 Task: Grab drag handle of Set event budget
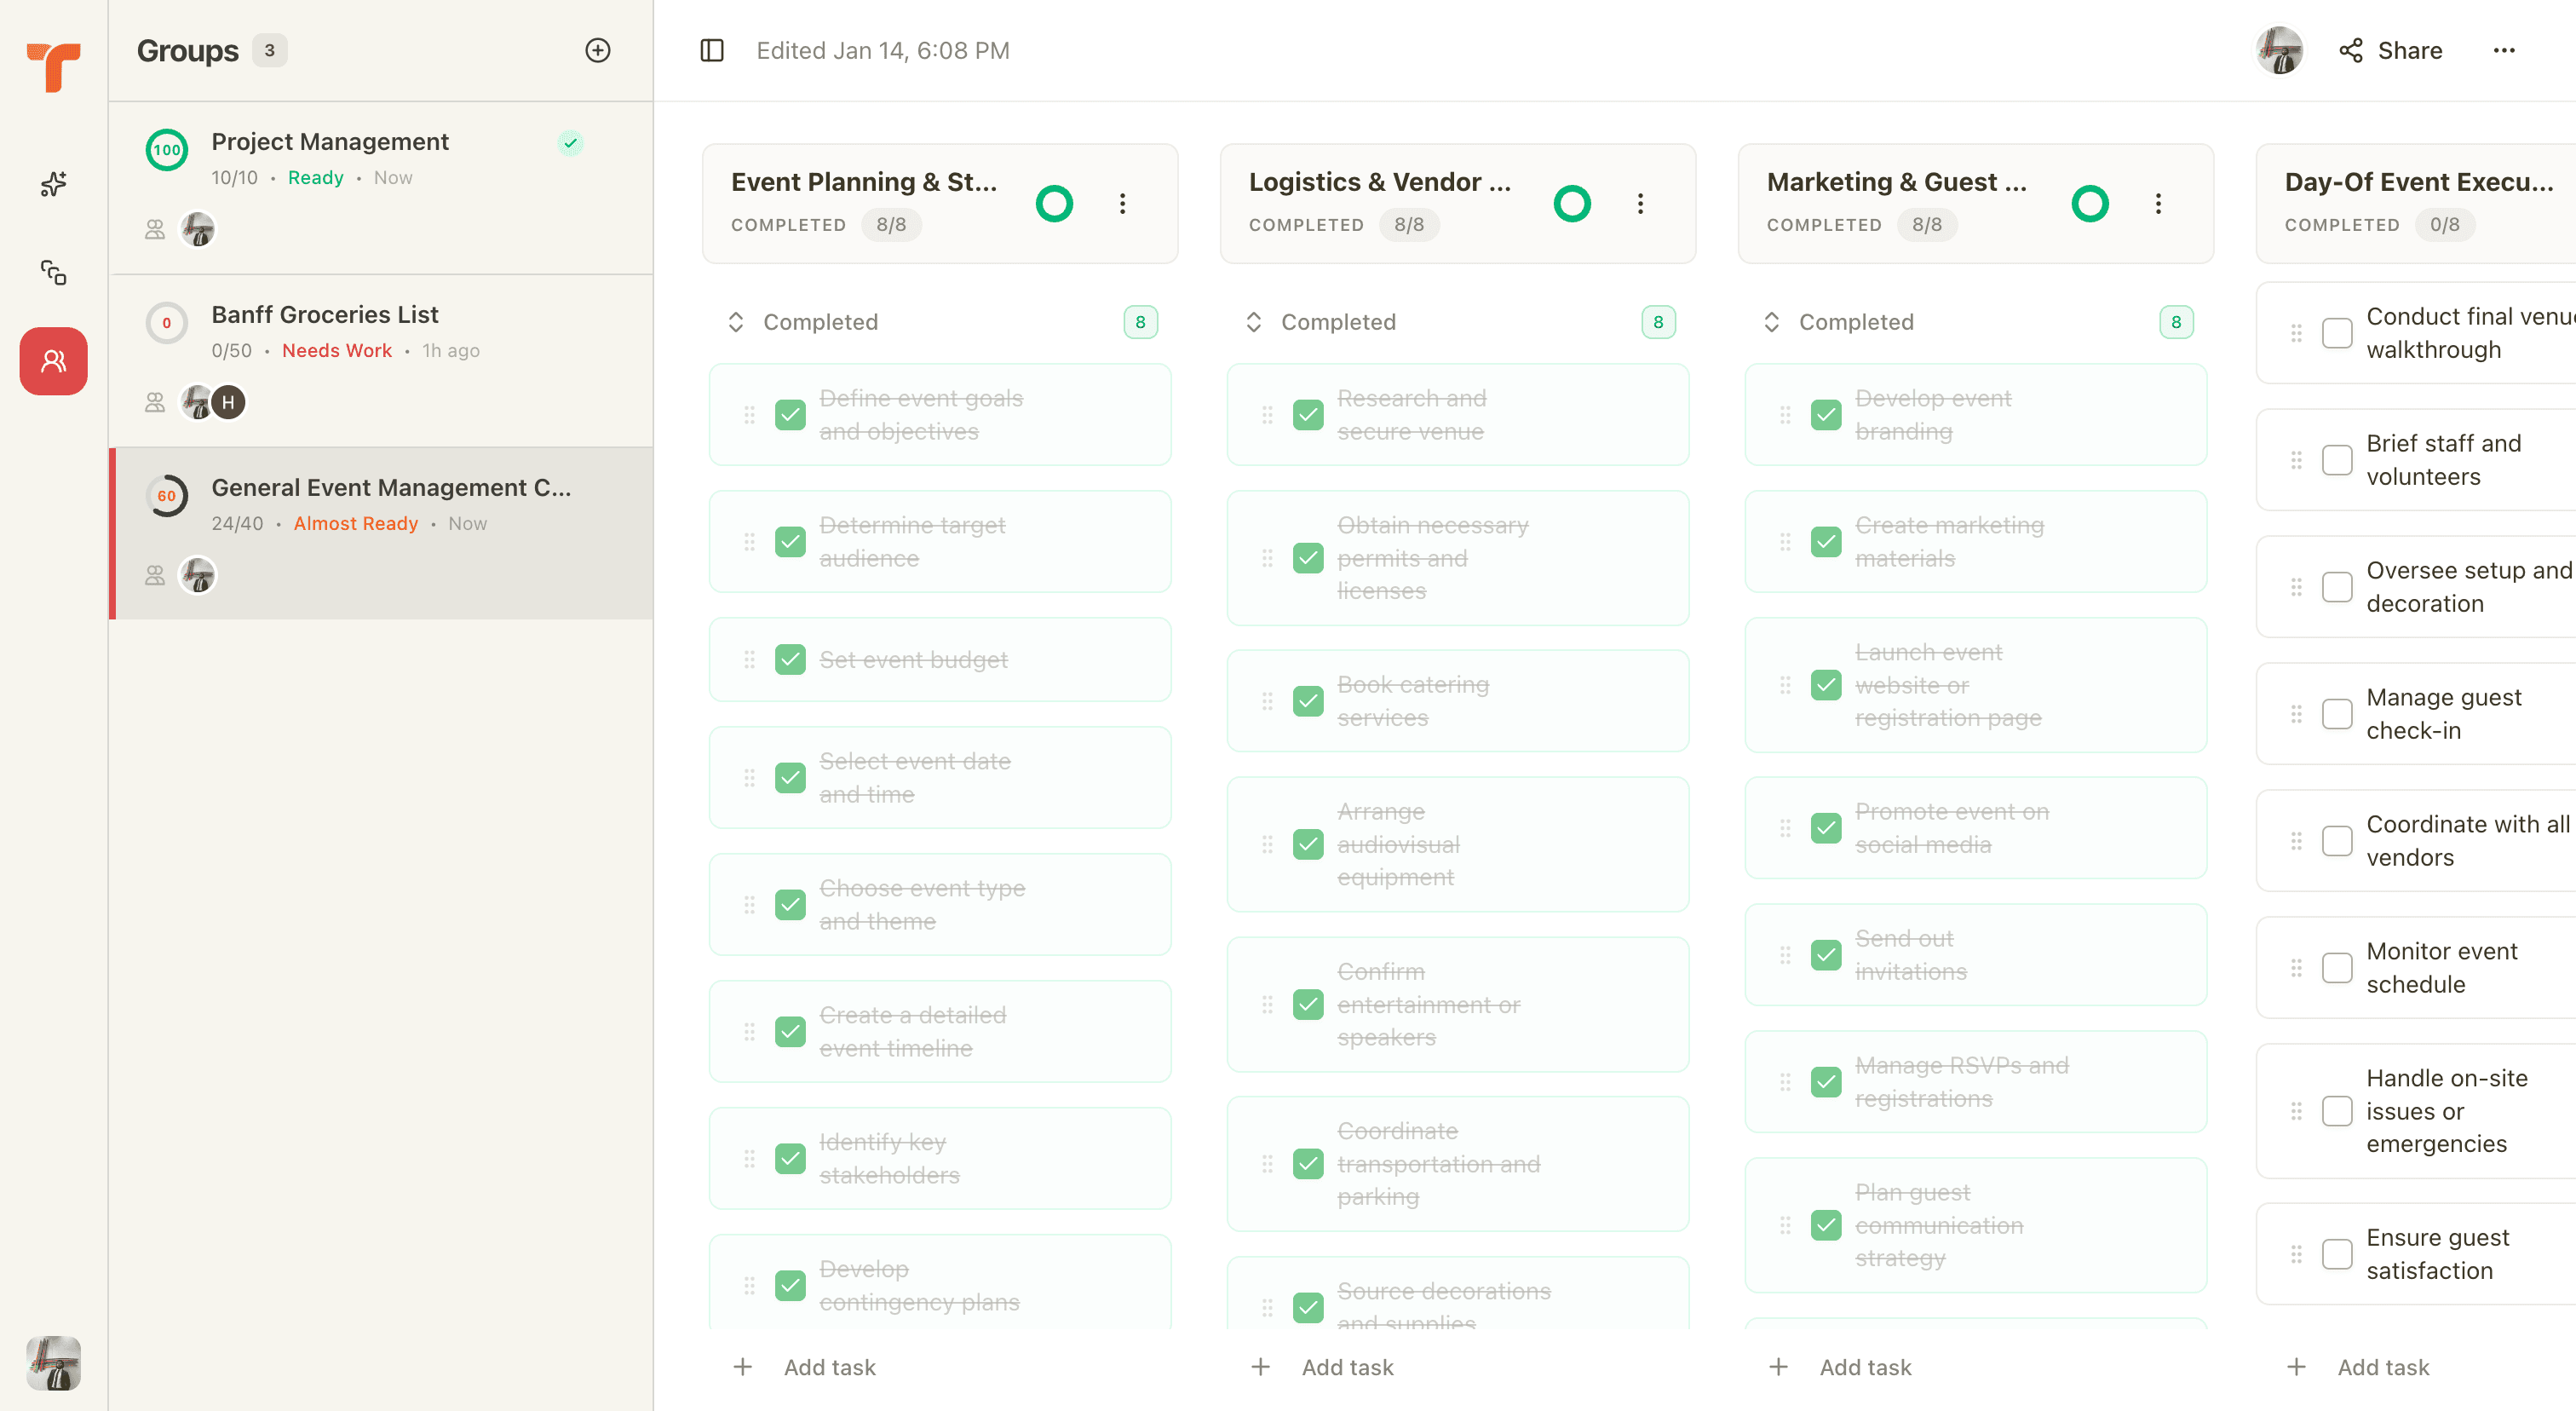[x=749, y=660]
